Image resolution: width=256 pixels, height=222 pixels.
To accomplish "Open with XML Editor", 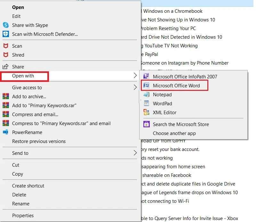I will (194, 112).
